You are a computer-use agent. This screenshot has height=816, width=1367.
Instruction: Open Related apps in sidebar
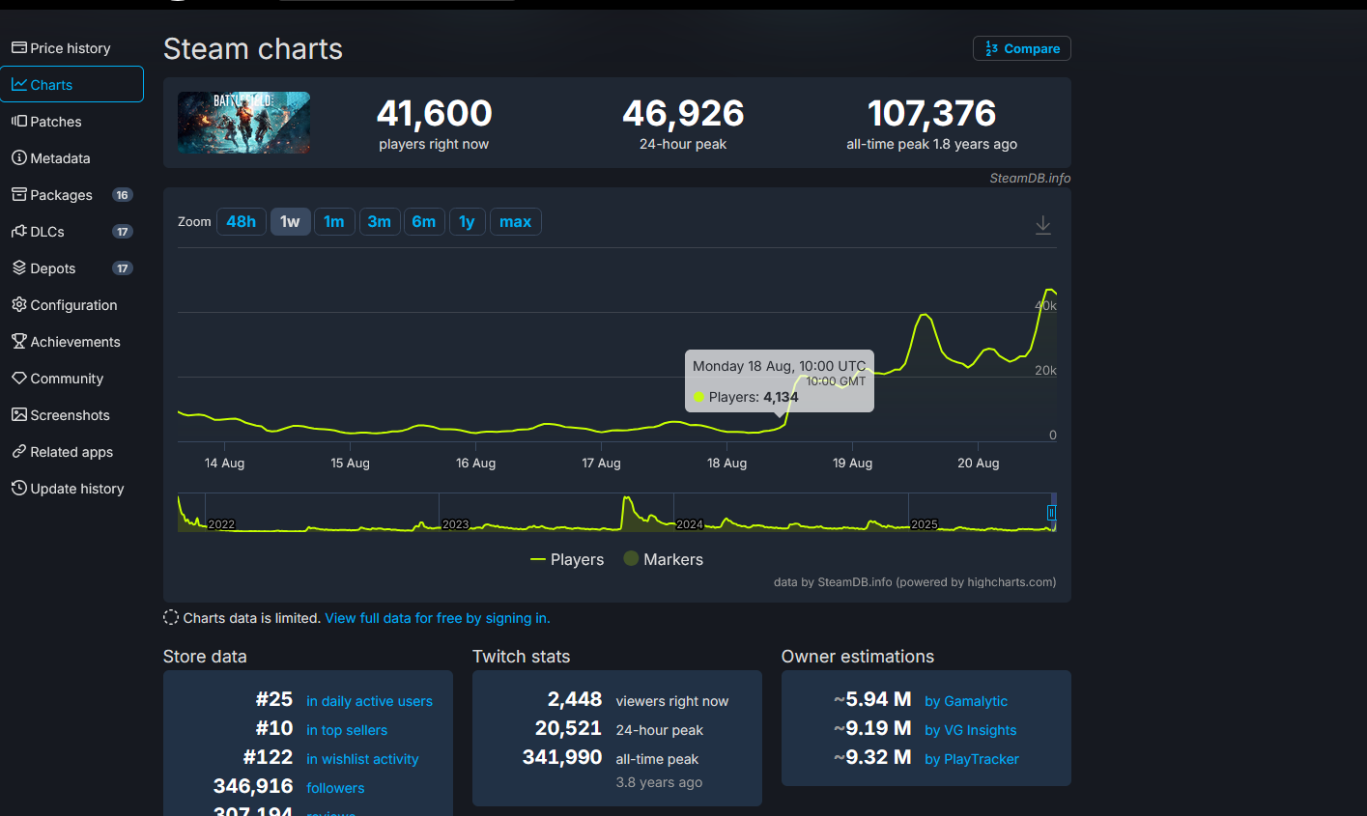(62, 452)
